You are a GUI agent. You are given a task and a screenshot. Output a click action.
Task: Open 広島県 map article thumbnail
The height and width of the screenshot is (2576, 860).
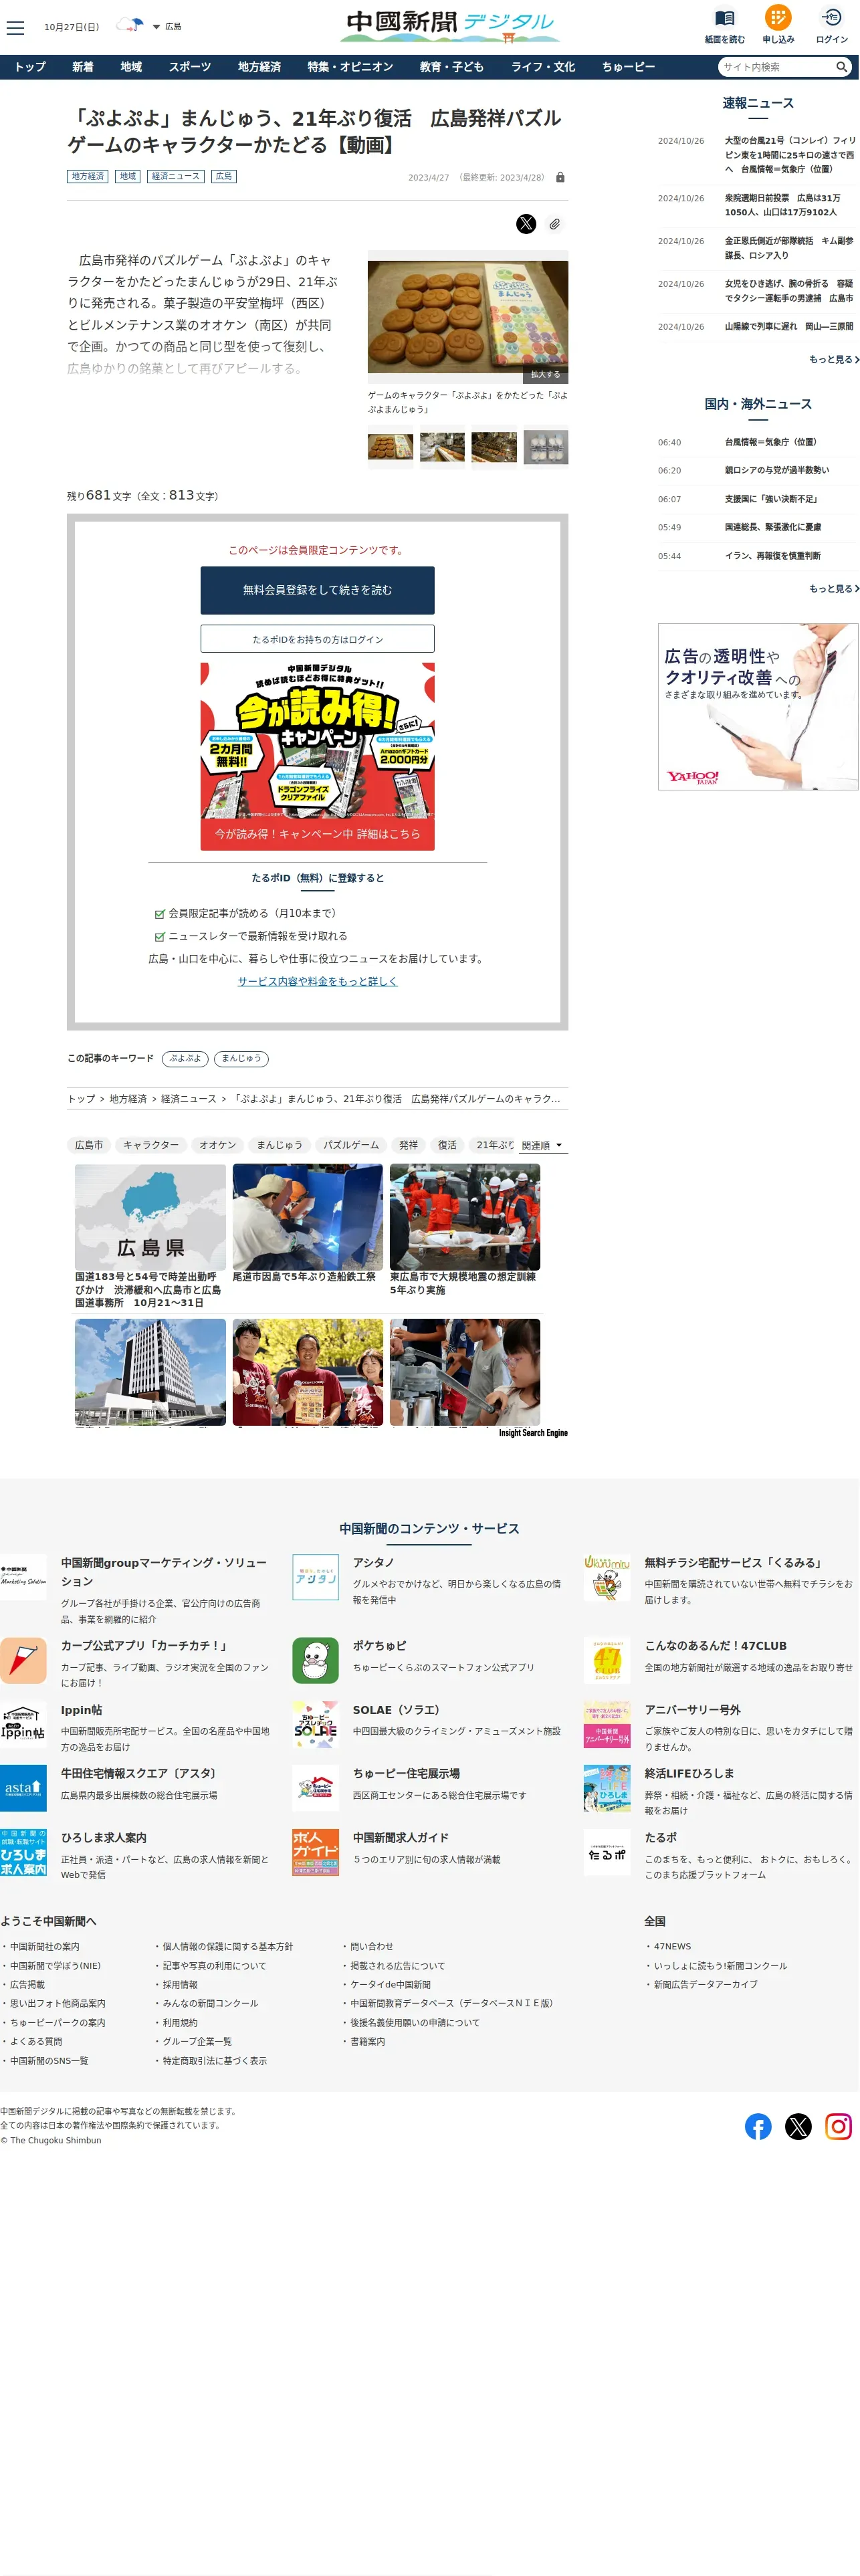[150, 1217]
